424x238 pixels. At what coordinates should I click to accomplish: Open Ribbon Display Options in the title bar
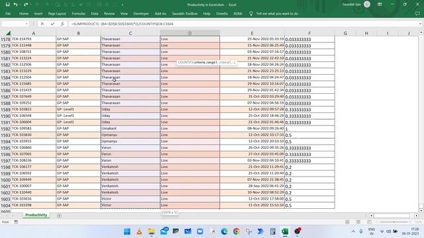[x=380, y=5]
